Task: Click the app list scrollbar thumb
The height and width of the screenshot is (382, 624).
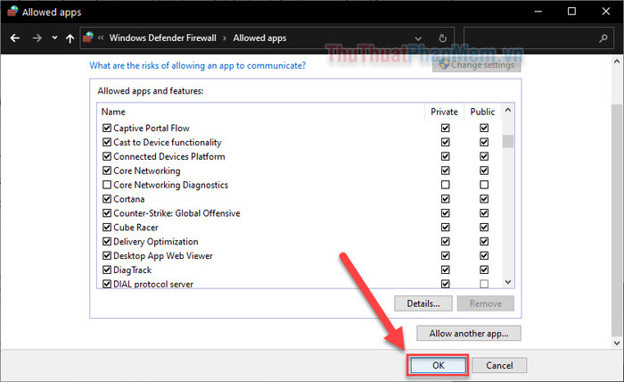Action: click(x=508, y=141)
